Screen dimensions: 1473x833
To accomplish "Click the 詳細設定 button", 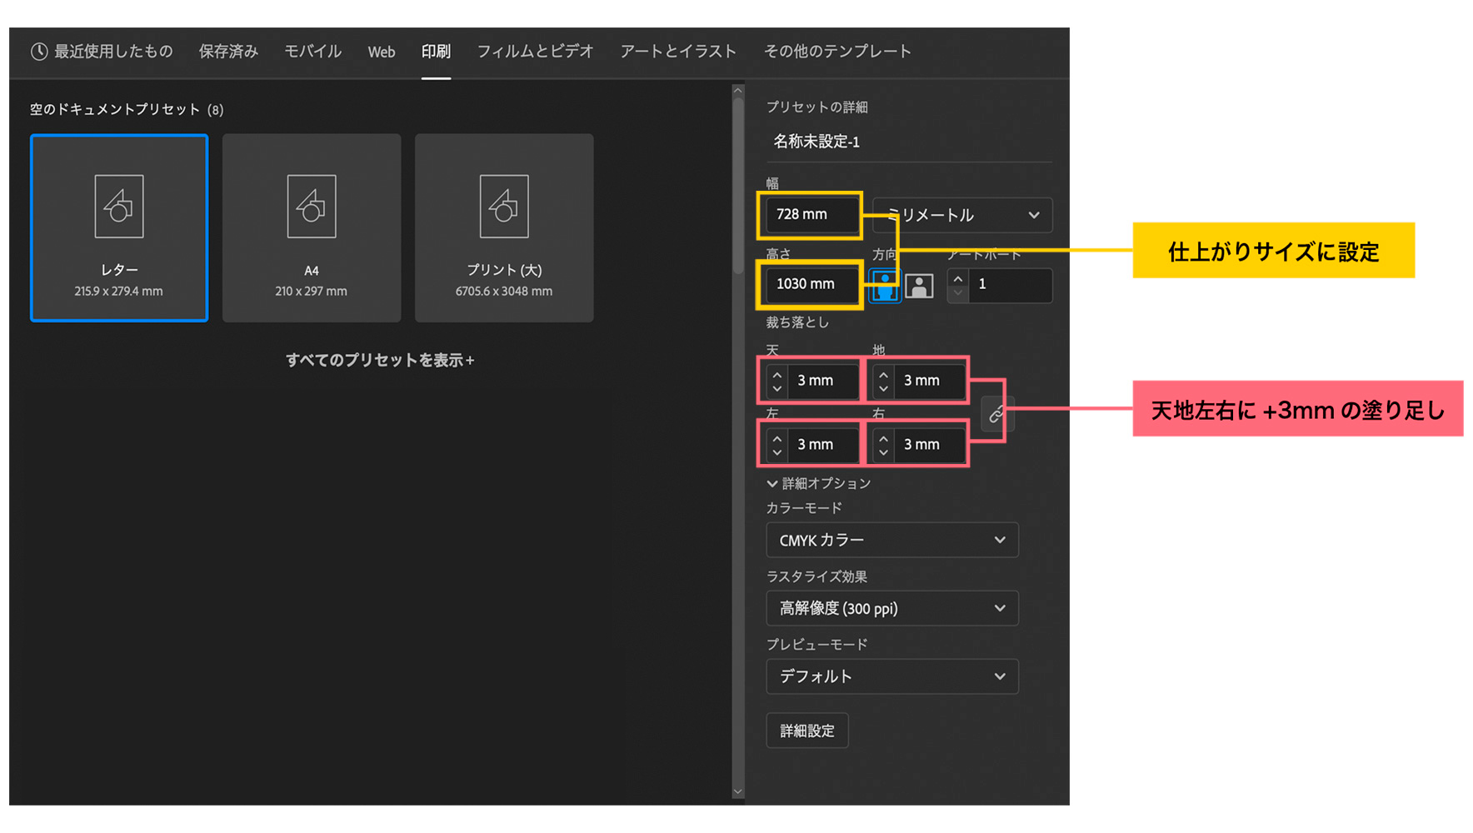I will point(807,731).
